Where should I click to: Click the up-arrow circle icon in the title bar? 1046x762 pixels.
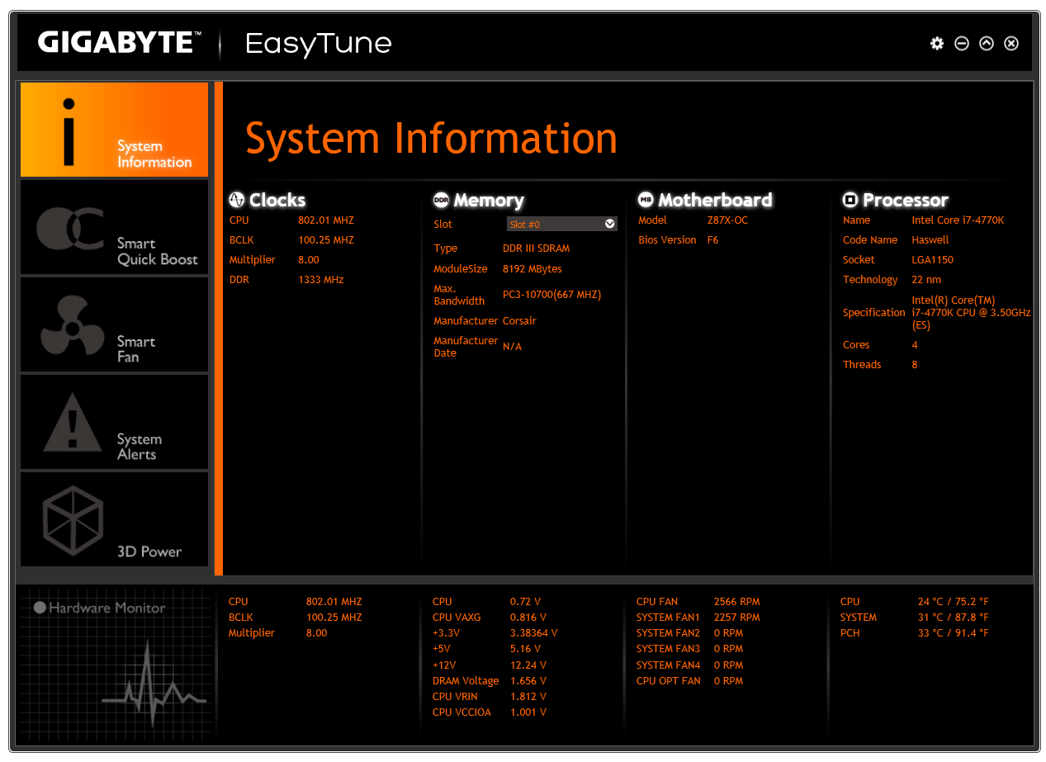pyautogui.click(x=986, y=44)
